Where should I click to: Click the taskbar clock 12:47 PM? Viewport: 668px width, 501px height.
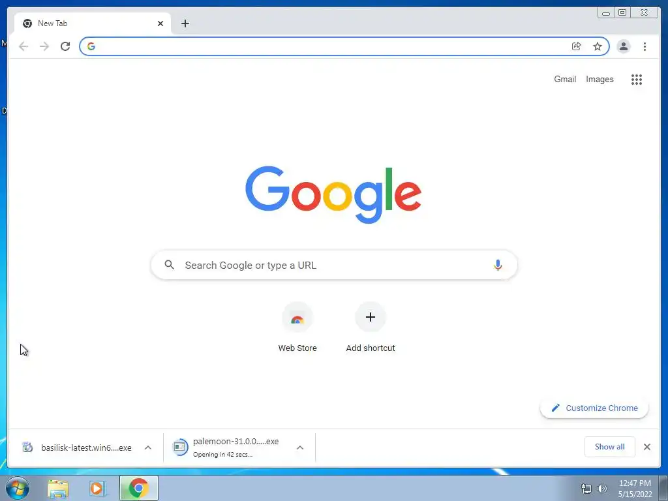[x=635, y=483]
